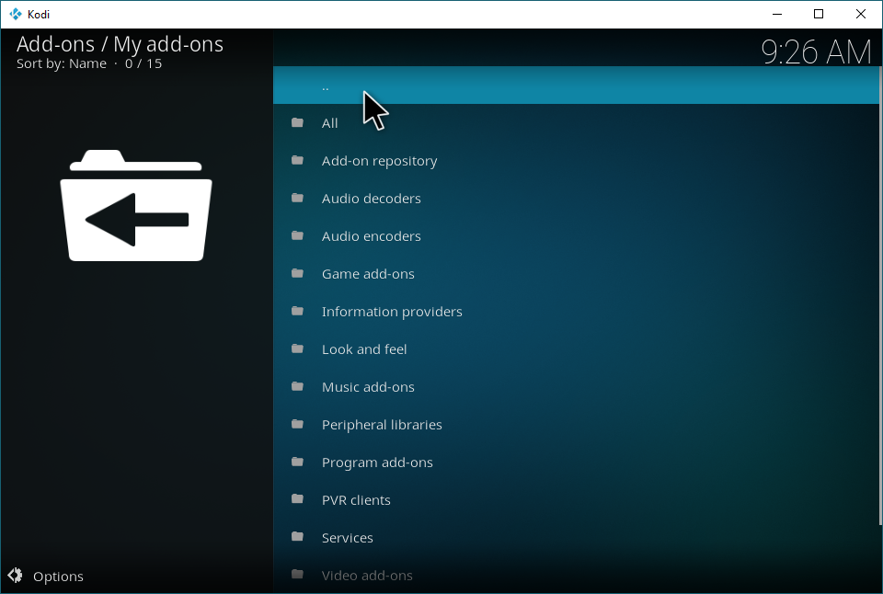Select Information providers in the list
This screenshot has height=594, width=883.
392,312
